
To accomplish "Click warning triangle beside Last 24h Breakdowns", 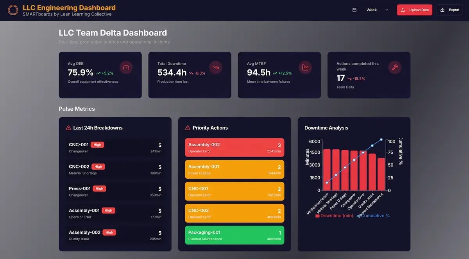I will coord(68,128).
